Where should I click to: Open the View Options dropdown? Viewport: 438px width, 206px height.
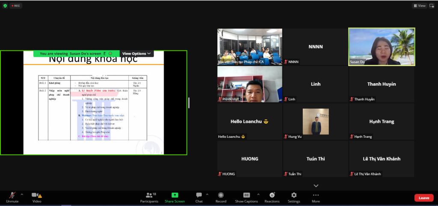tap(136, 54)
